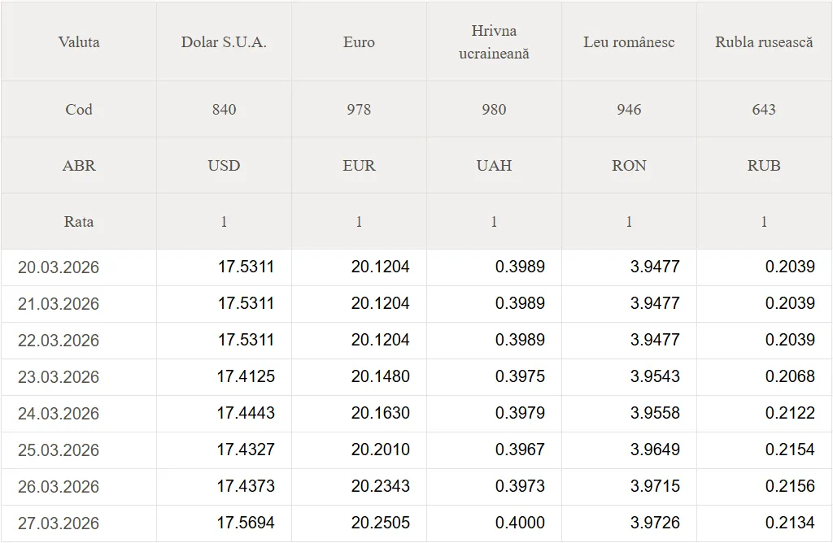Click the 23.03.2026 date row label
Screen dimensions: 833x543
click(x=59, y=377)
